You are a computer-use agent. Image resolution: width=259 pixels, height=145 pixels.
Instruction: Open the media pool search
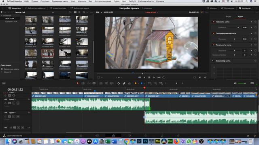(x=84, y=12)
